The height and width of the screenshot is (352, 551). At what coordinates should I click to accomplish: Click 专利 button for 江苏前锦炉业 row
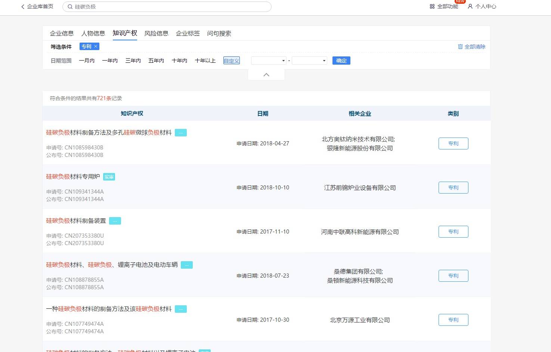[x=453, y=188]
